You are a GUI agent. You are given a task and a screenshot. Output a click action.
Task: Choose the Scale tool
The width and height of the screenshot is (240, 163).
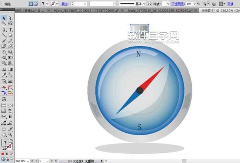[10, 52]
